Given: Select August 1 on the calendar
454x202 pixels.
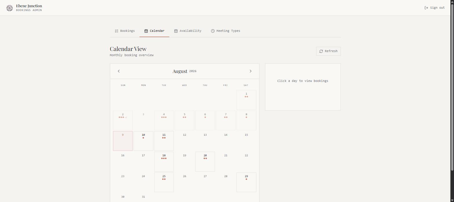Looking at the screenshot, I should coord(246,100).
